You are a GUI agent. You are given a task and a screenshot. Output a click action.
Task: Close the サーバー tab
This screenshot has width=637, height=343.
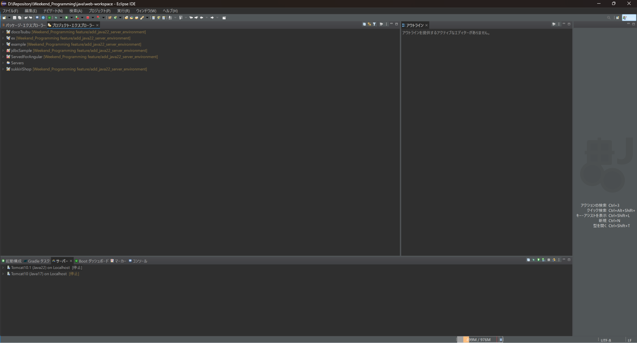tap(71, 261)
